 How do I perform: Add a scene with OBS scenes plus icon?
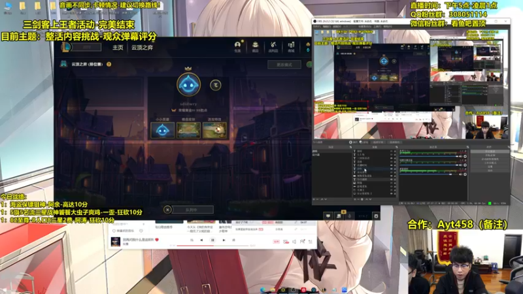(314, 199)
